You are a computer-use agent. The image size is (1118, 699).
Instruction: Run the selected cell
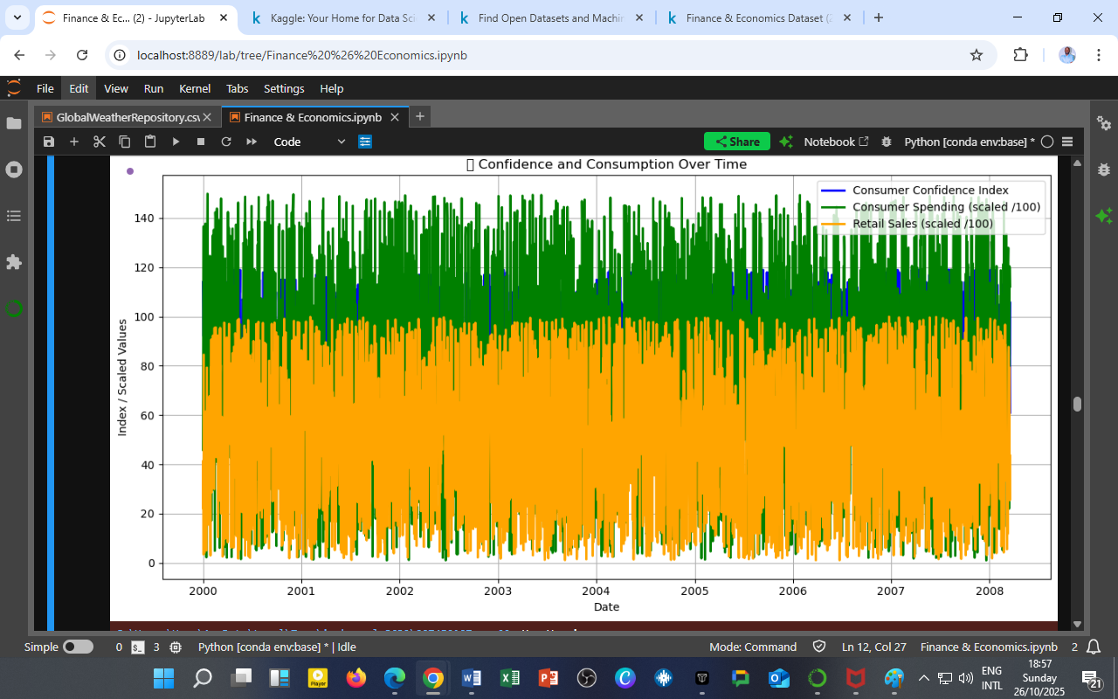[x=176, y=142]
